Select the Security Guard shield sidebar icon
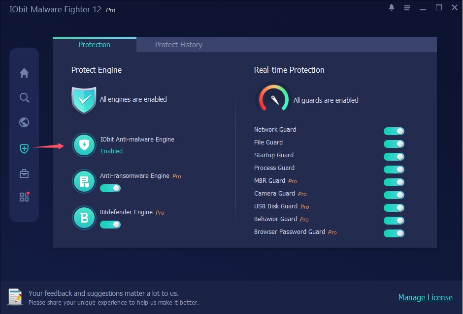 pyautogui.click(x=24, y=148)
